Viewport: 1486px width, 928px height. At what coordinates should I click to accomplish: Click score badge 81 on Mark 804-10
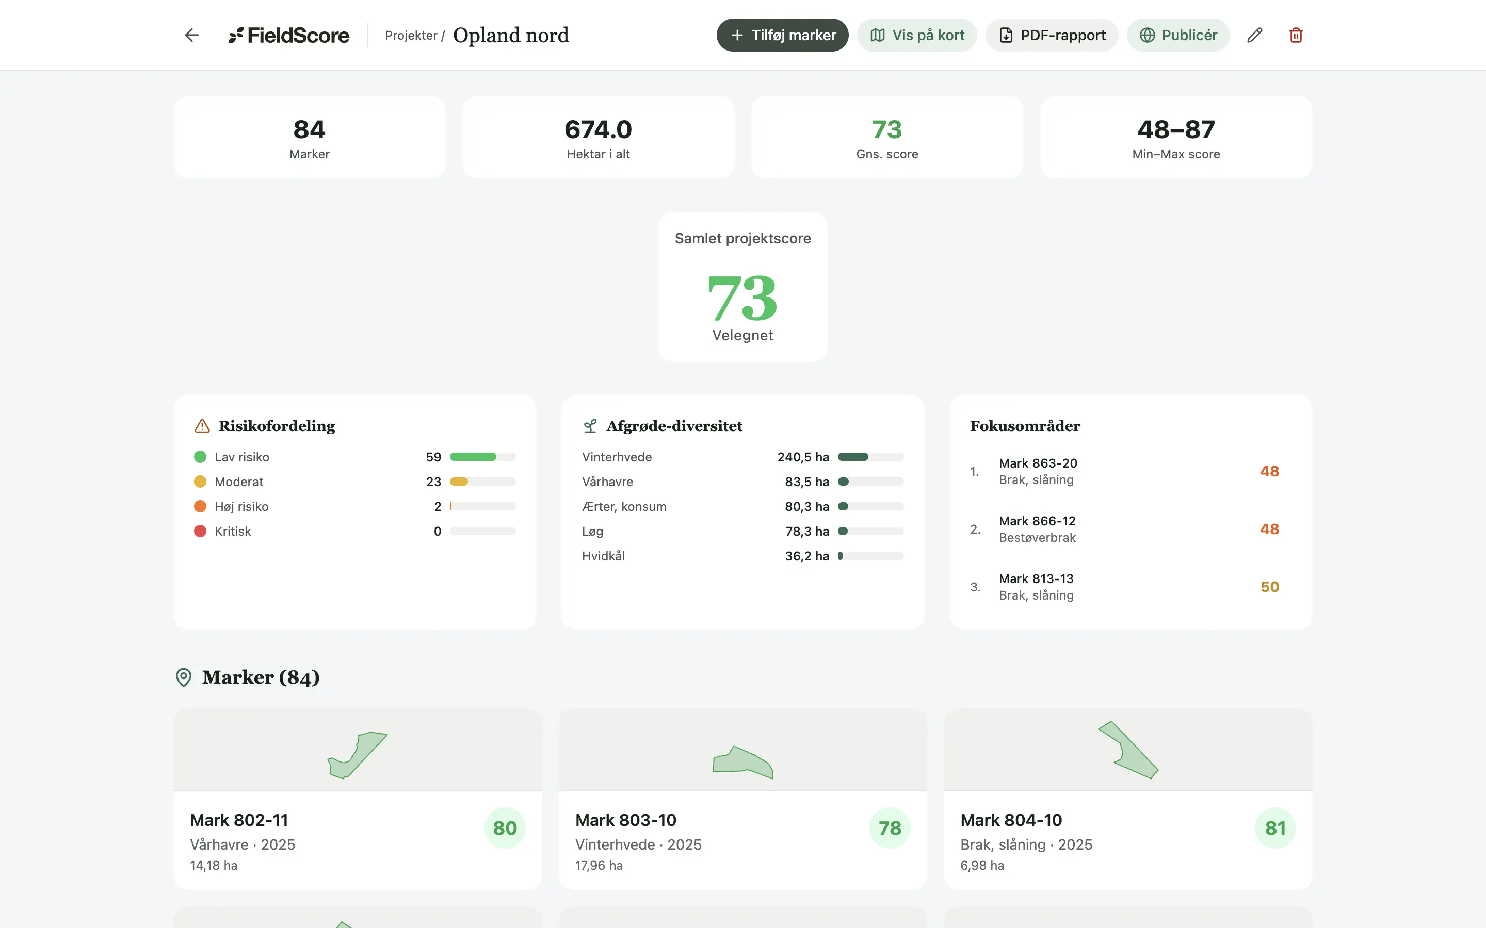(x=1275, y=828)
